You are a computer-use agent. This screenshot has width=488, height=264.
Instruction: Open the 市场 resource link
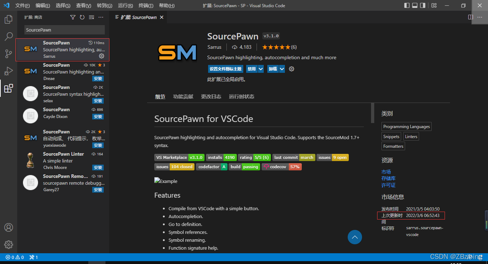(x=386, y=172)
